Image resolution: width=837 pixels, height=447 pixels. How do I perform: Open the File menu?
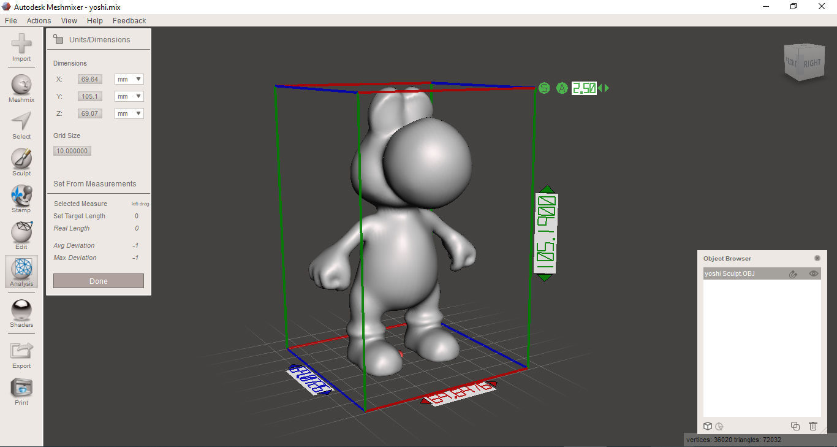[11, 20]
